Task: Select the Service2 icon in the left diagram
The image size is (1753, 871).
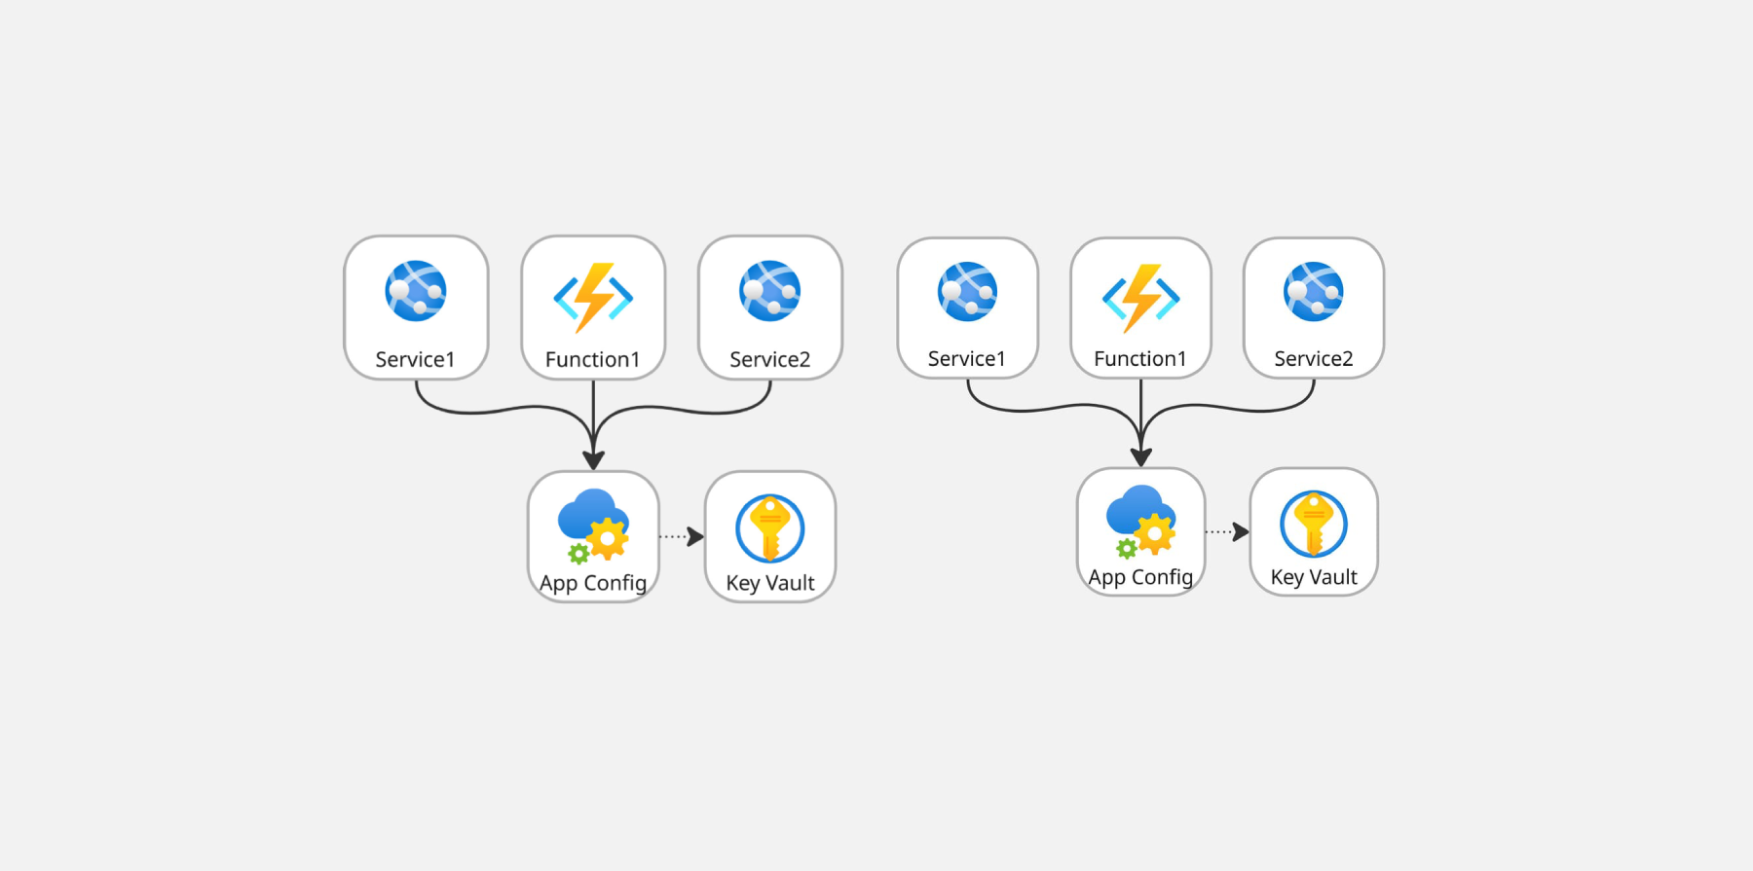Action: coord(769,291)
